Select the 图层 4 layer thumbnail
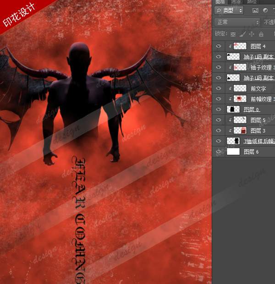 pyautogui.click(x=240, y=46)
